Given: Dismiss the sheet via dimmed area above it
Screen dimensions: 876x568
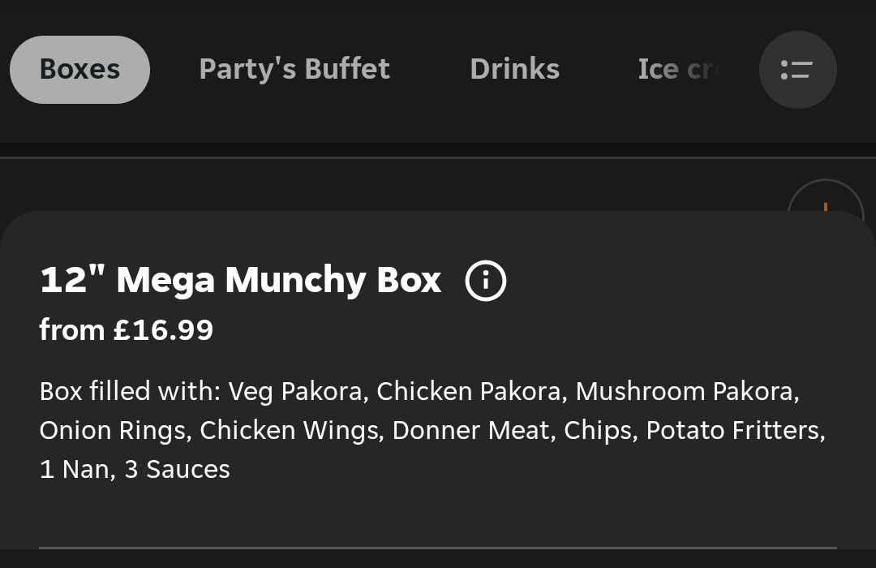Looking at the screenshot, I should coord(406,185).
